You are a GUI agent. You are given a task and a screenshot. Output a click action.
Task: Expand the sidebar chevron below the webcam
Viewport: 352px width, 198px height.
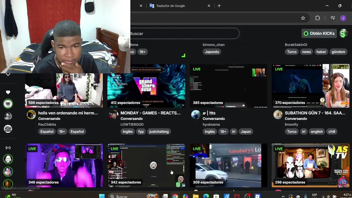click(x=8, y=74)
